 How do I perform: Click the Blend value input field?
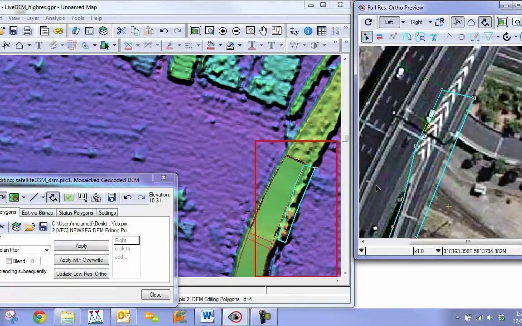pos(35,261)
